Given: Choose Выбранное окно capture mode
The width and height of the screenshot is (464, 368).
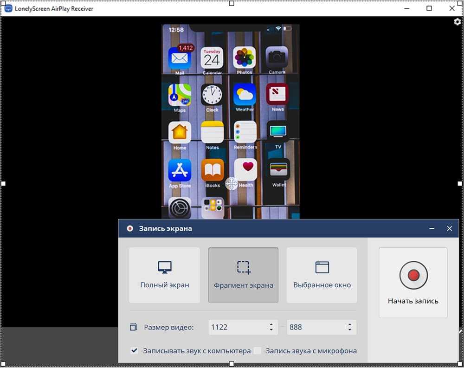Looking at the screenshot, I should pyautogui.click(x=322, y=275).
